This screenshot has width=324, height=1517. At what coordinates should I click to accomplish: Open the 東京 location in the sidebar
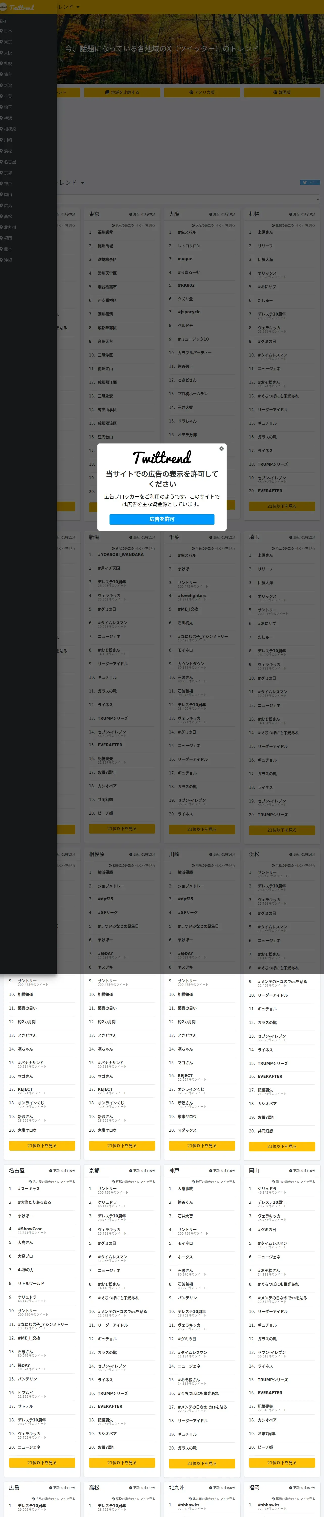coord(7,42)
